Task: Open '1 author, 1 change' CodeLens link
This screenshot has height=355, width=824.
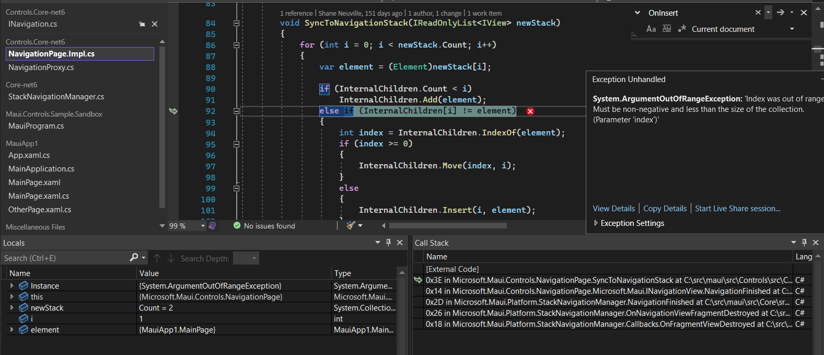Action: (435, 14)
